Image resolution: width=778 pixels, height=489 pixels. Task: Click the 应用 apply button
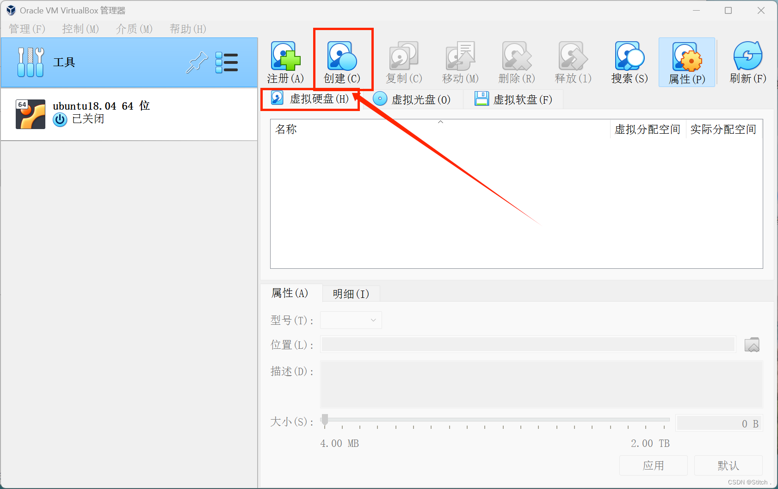coord(653,465)
